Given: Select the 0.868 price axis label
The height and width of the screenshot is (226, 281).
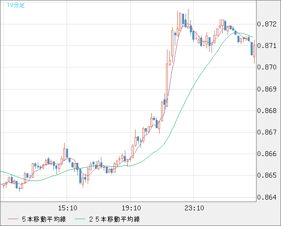Looking at the screenshot, I should tap(267, 111).
